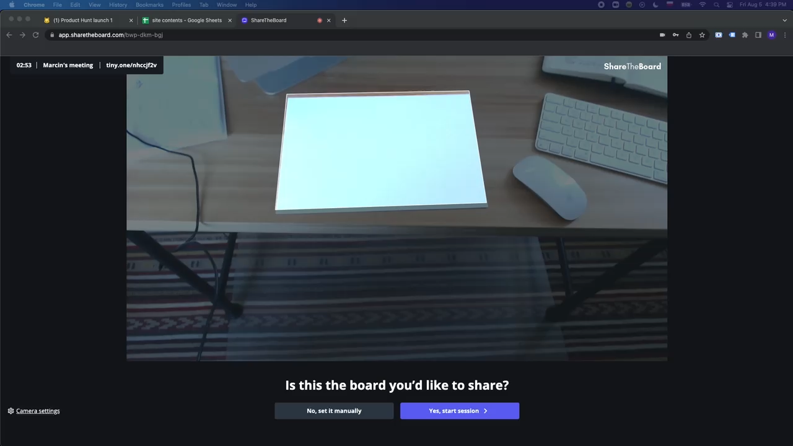Click the address bar URL field
This screenshot has height=446, width=793.
pos(110,35)
